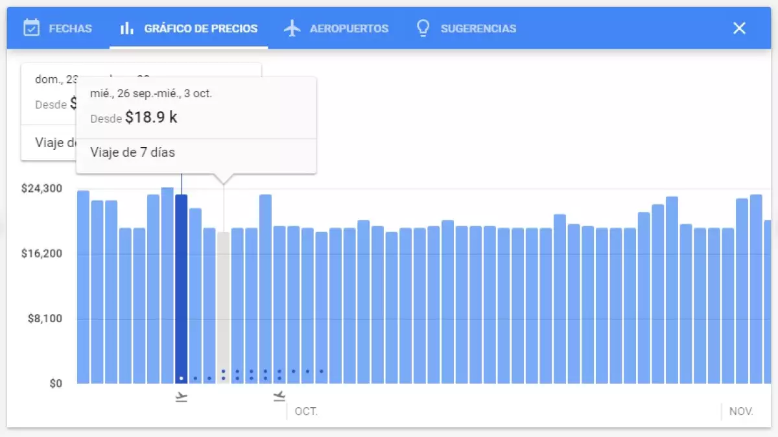Click the lightbulb icon for Sugerencias
778x437 pixels.
coord(423,28)
